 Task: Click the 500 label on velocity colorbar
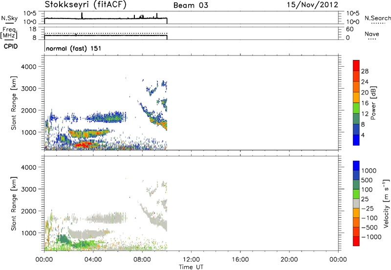[367, 180]
